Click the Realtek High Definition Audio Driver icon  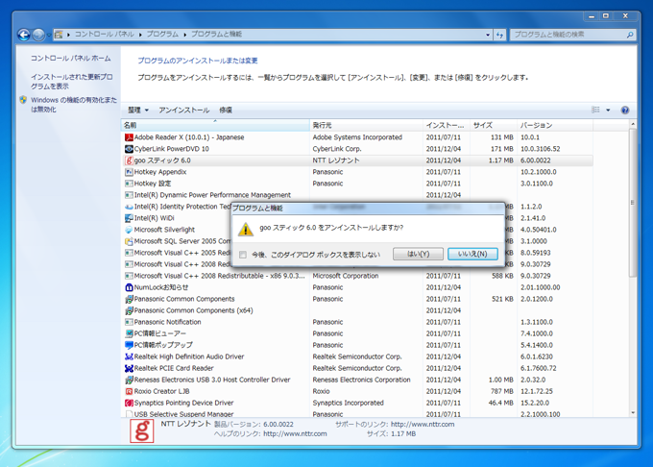129,356
